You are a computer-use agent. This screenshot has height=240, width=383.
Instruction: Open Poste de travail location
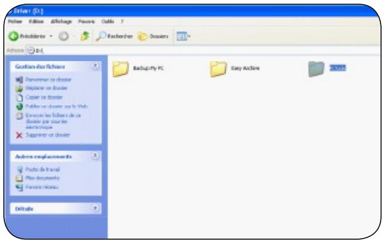click(43, 169)
